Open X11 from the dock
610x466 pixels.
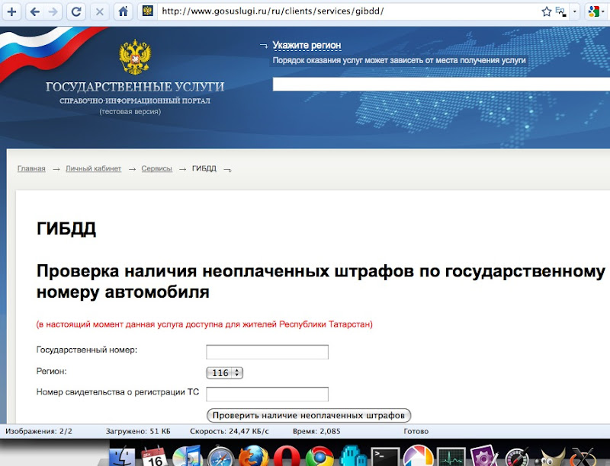[x=583, y=457]
